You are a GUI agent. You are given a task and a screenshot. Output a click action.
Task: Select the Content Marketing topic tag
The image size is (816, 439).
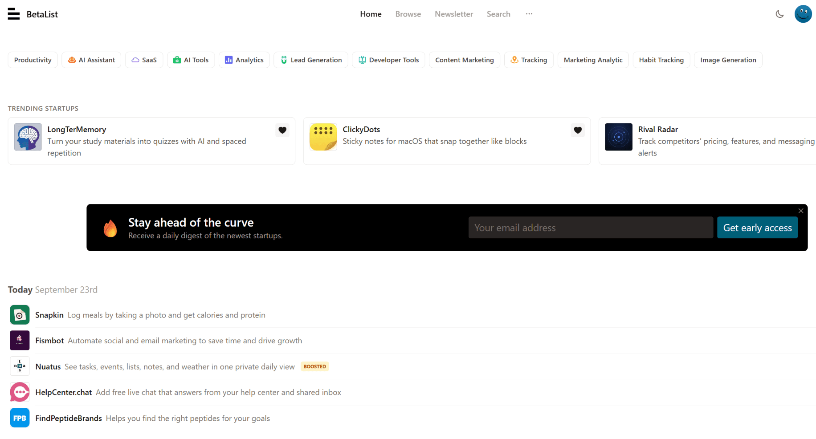(x=465, y=60)
